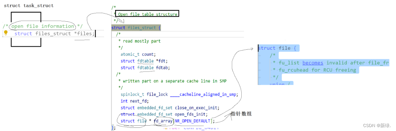Click the 'NR_OPEN_DEFAULT' constant

[192, 121]
